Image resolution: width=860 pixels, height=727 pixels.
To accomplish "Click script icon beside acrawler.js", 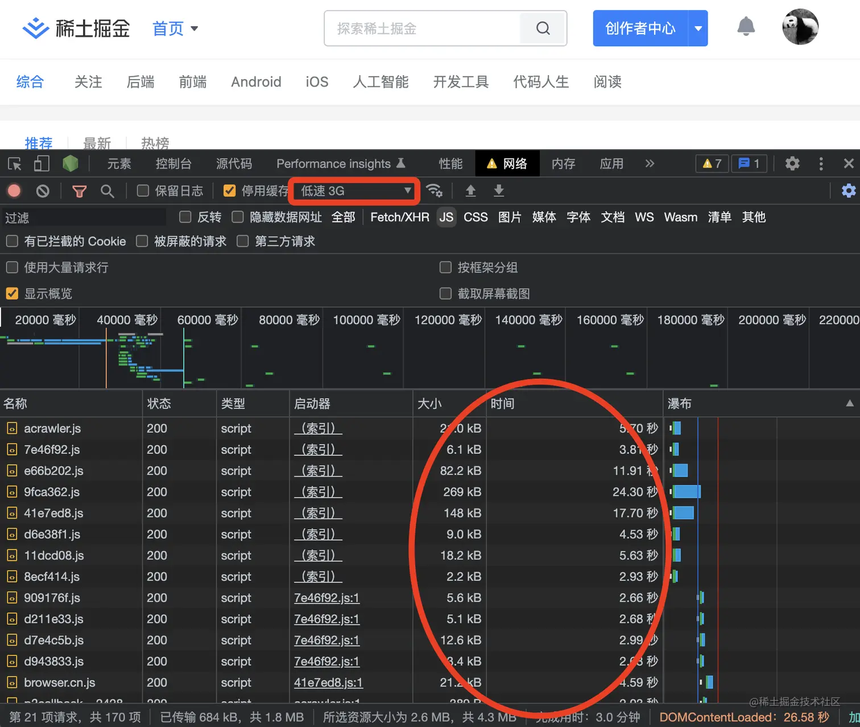I will point(11,429).
